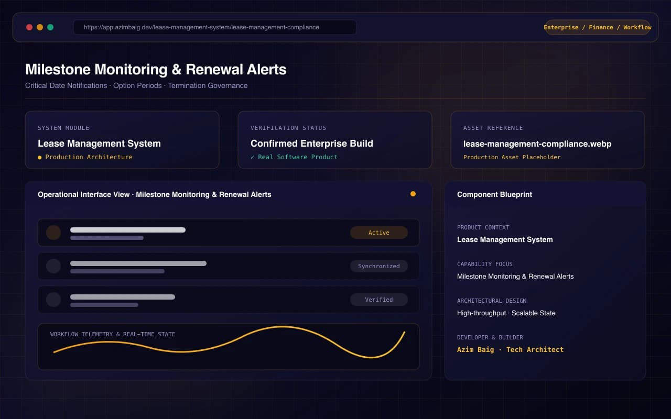Click the Verified status badge
Viewport: 671px width, 419px height.
379,300
